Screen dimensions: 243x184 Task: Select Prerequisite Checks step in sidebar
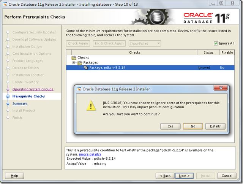coord(28,96)
